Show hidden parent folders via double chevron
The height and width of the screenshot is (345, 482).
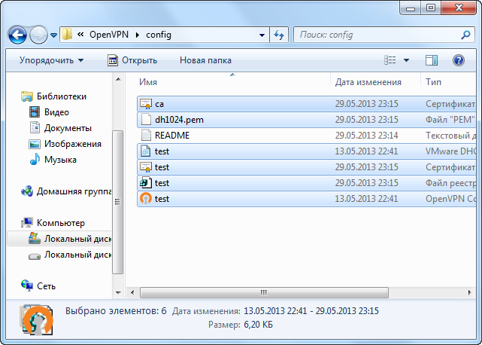click(80, 35)
